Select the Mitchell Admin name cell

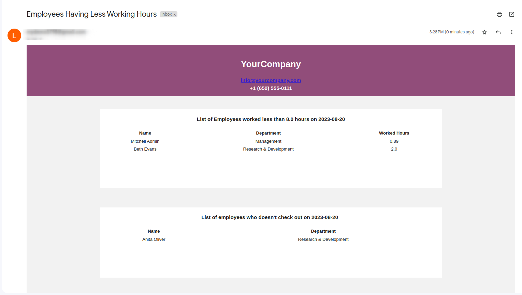click(145, 141)
